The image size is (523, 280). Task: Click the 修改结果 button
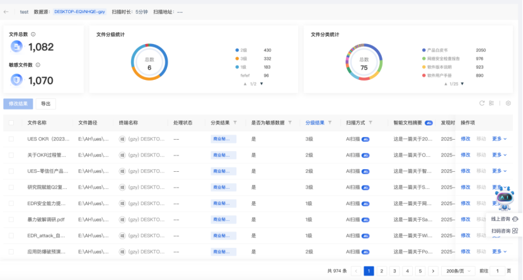click(18, 104)
